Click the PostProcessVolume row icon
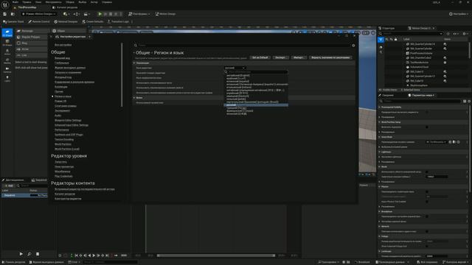The height and width of the screenshot is (265, 472). pyautogui.click(x=408, y=53)
